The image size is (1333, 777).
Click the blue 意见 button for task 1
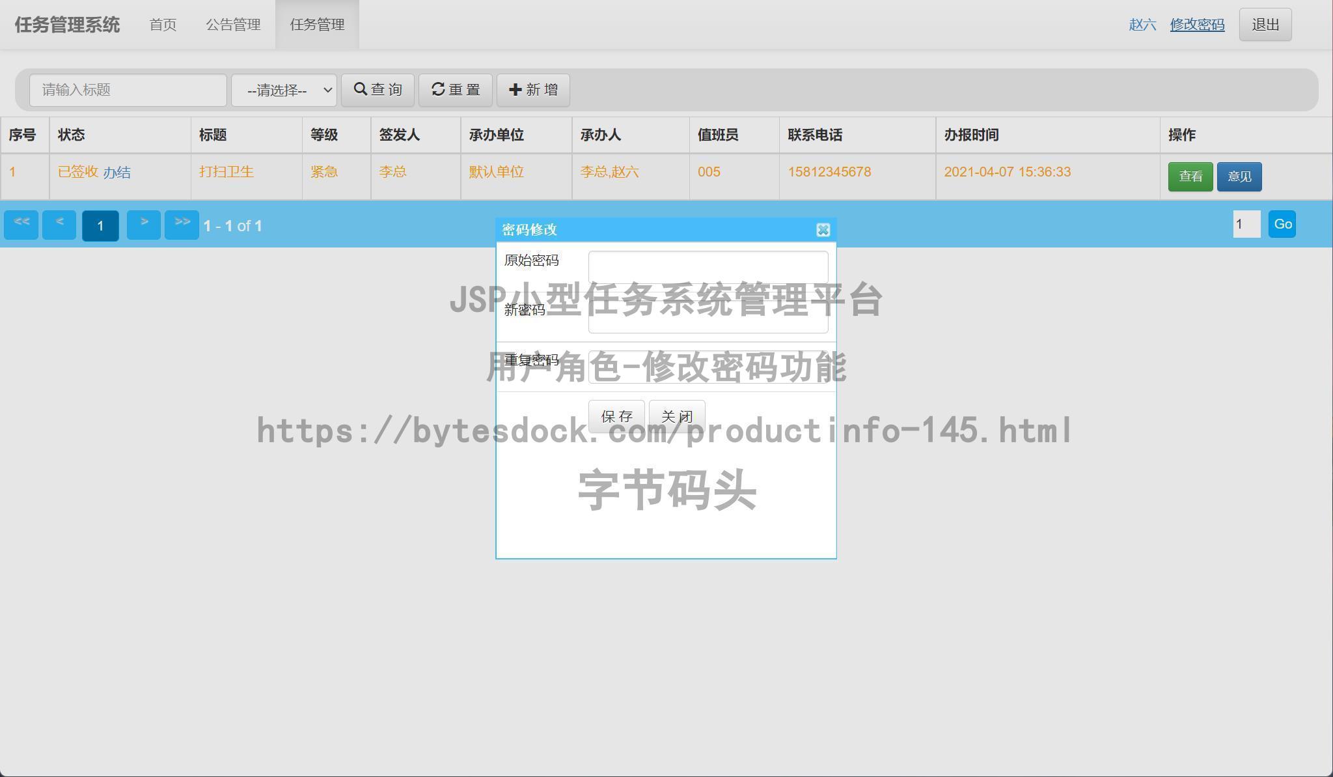click(x=1239, y=176)
